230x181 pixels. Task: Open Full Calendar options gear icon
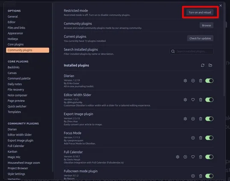click(178, 157)
